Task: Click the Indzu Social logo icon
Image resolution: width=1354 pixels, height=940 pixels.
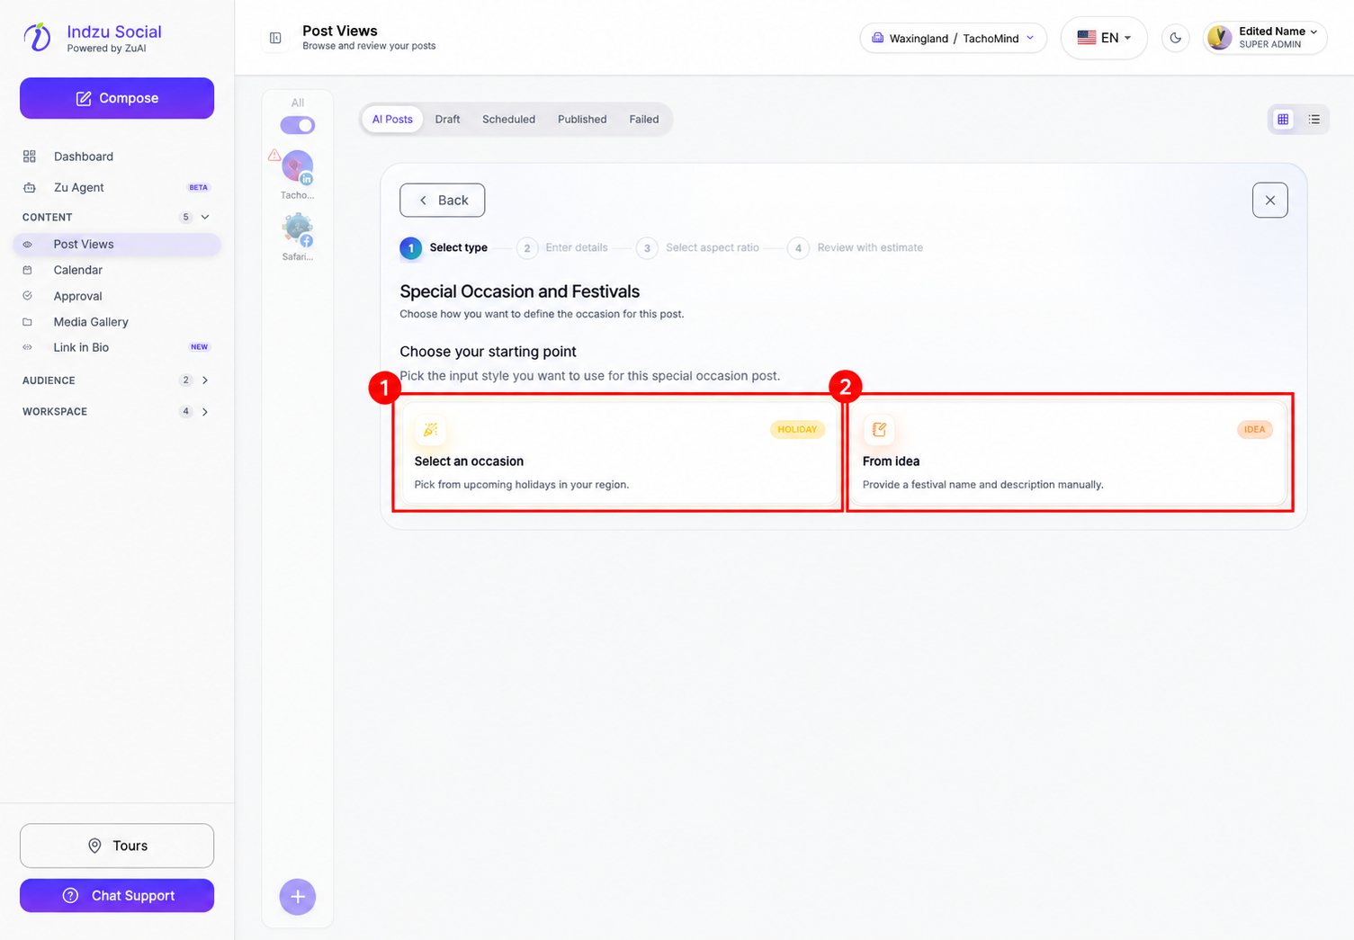Action: click(37, 37)
